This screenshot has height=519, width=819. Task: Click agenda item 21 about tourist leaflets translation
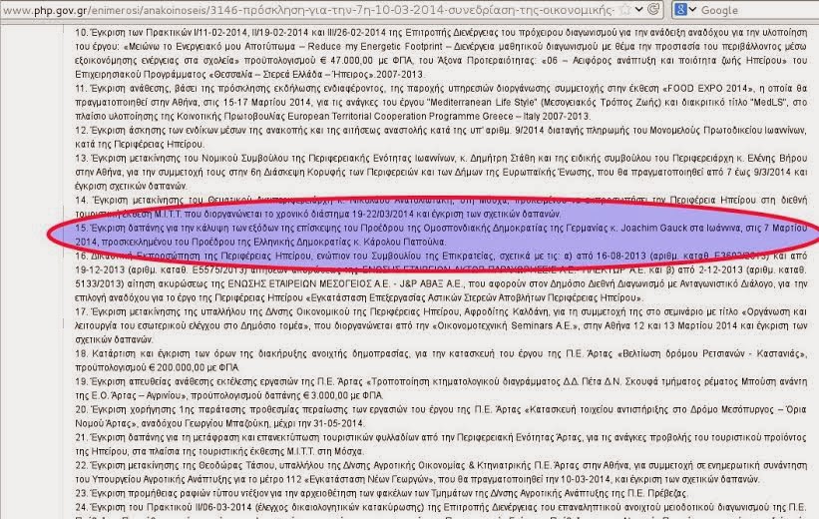tap(441, 444)
